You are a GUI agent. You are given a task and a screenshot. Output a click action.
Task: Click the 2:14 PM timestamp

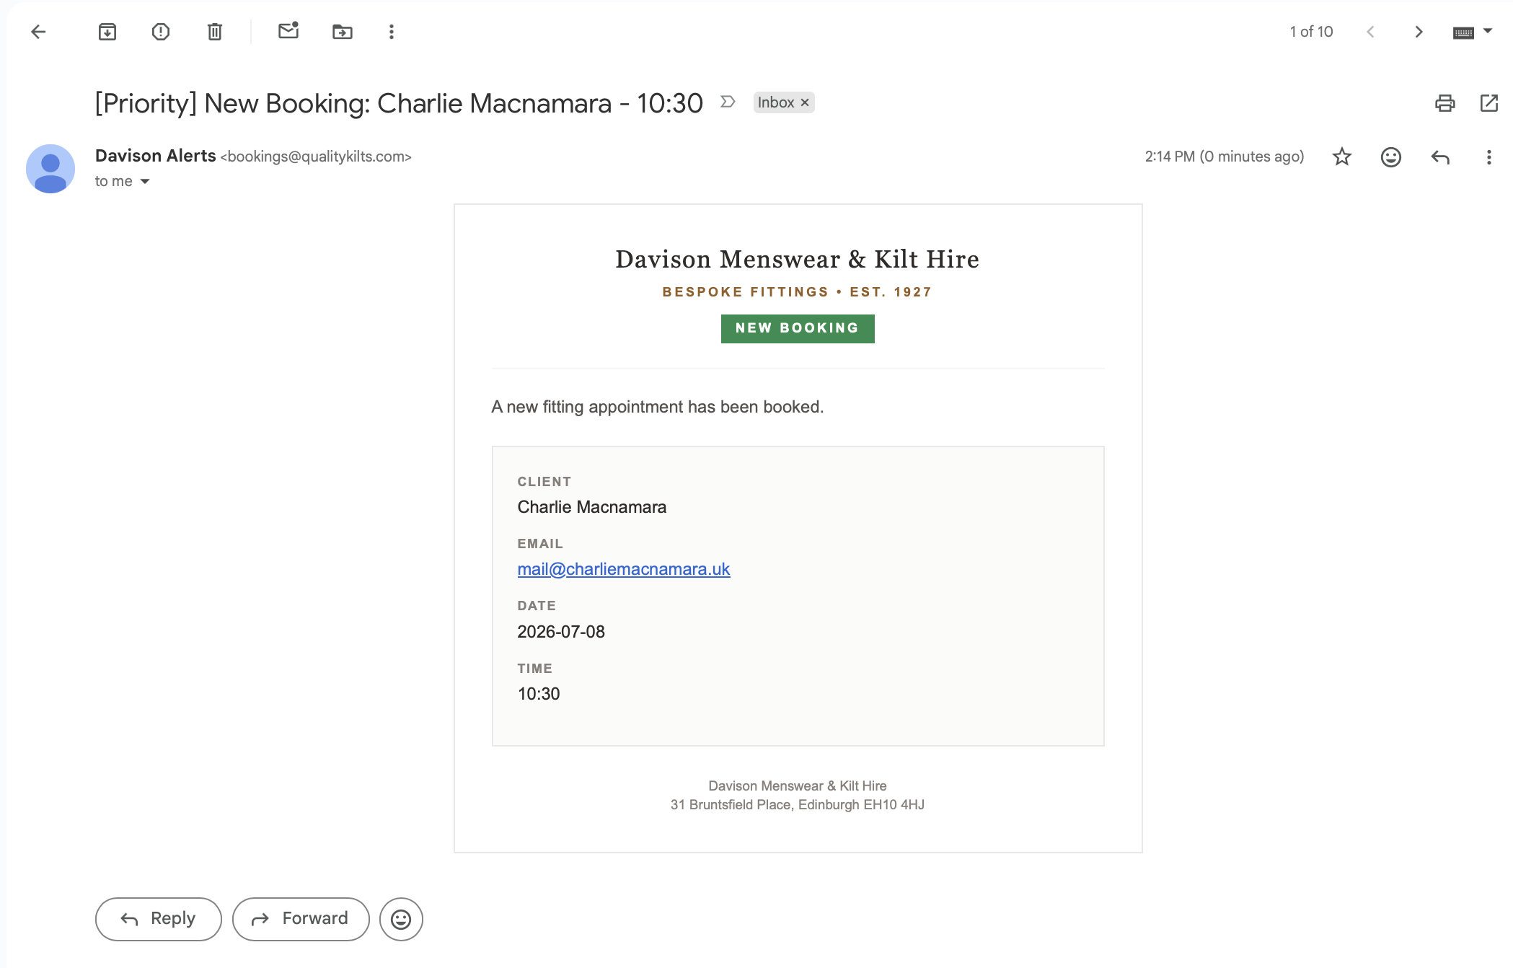[1225, 157]
